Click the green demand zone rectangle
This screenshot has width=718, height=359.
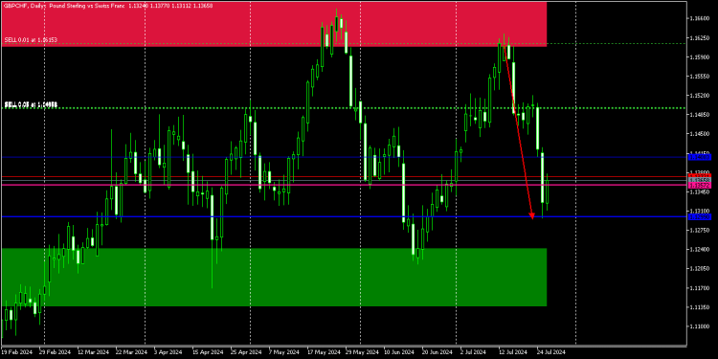pyautogui.click(x=275, y=277)
